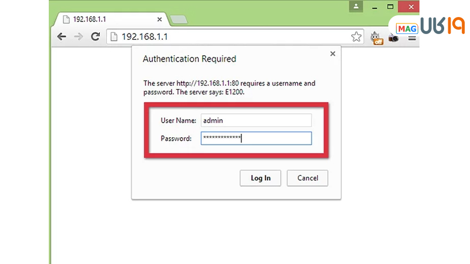Bookmark this page with the star icon
470x264 pixels.
(357, 37)
